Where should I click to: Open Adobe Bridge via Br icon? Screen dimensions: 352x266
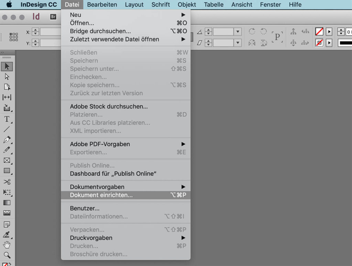point(53,16)
